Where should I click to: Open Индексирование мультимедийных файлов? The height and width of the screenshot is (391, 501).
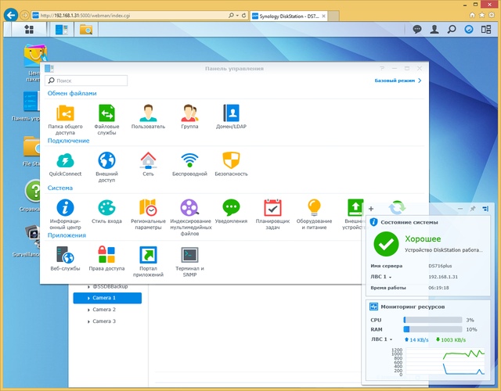pos(189,217)
